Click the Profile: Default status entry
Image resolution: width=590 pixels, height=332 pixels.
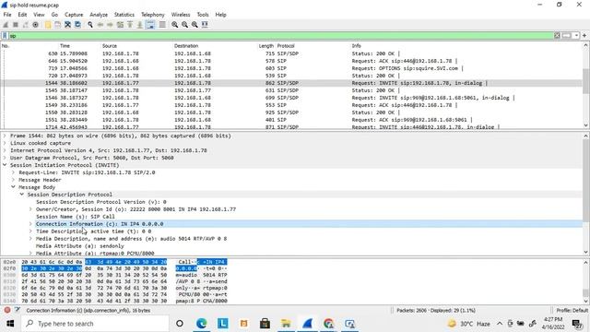coord(572,310)
